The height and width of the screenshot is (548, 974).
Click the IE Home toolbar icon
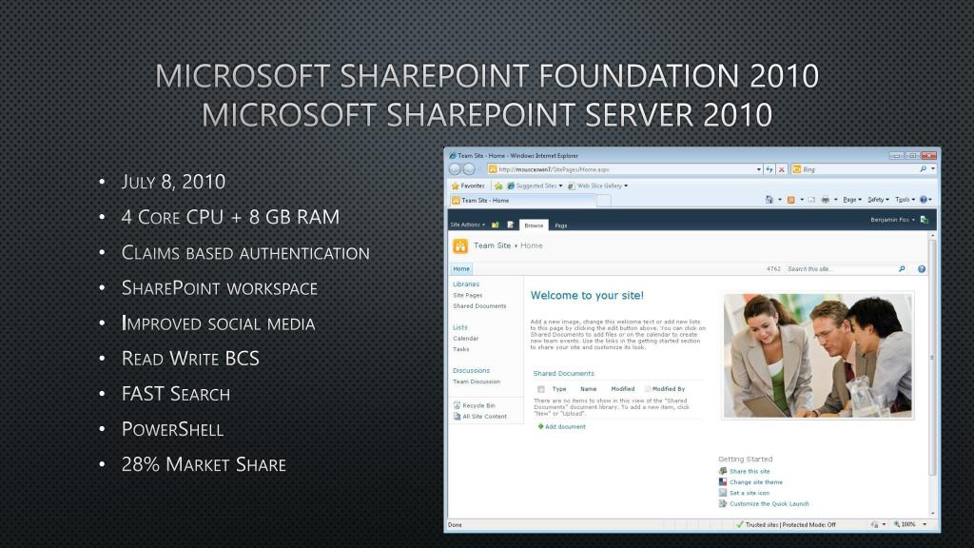[x=769, y=200]
